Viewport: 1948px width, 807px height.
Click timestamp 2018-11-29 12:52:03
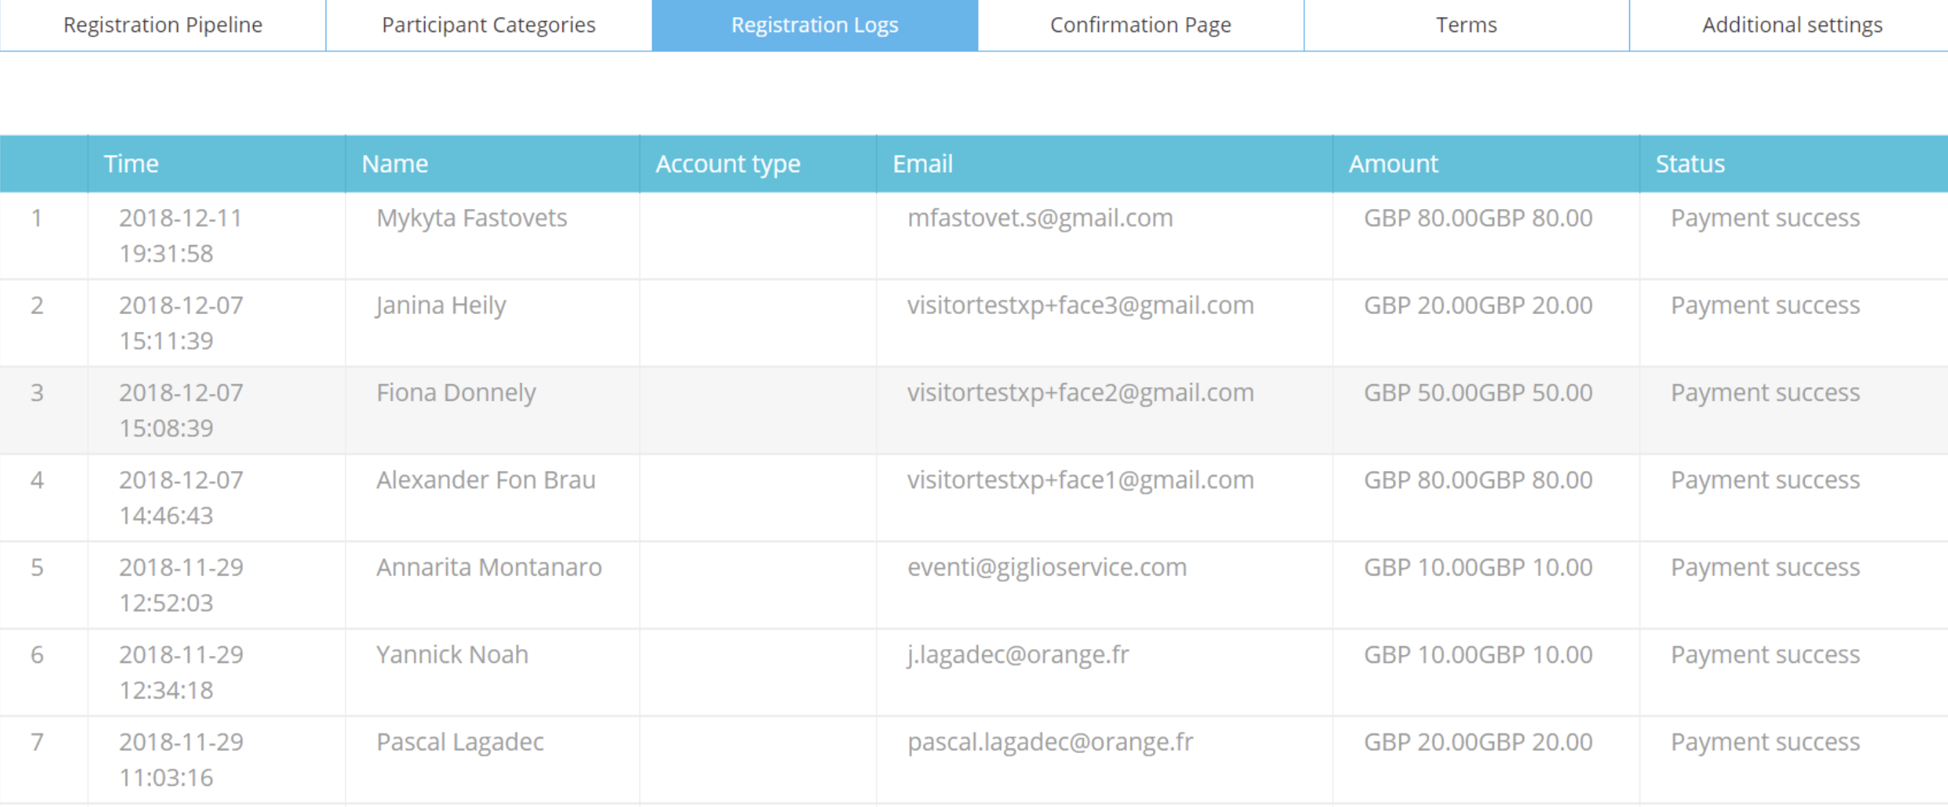click(x=181, y=584)
